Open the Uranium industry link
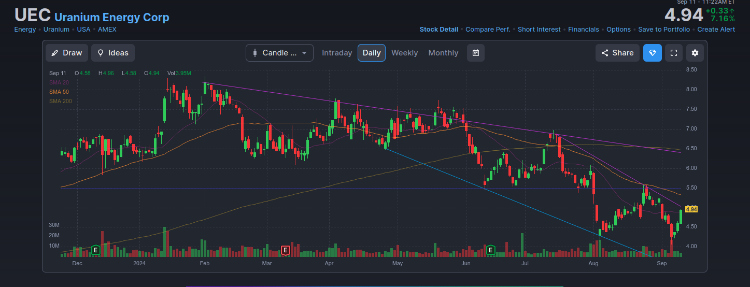This screenshot has height=287, width=750. 56,30
